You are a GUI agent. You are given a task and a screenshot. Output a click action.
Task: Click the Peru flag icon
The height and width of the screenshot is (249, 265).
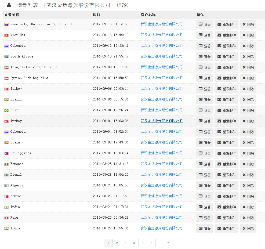coord(6,218)
